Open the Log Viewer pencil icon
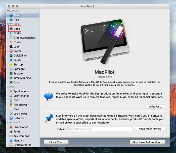This screenshot has width=176, height=153. pos(11,113)
